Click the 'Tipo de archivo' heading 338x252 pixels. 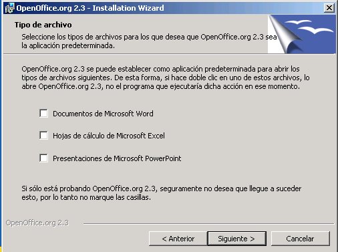43,25
